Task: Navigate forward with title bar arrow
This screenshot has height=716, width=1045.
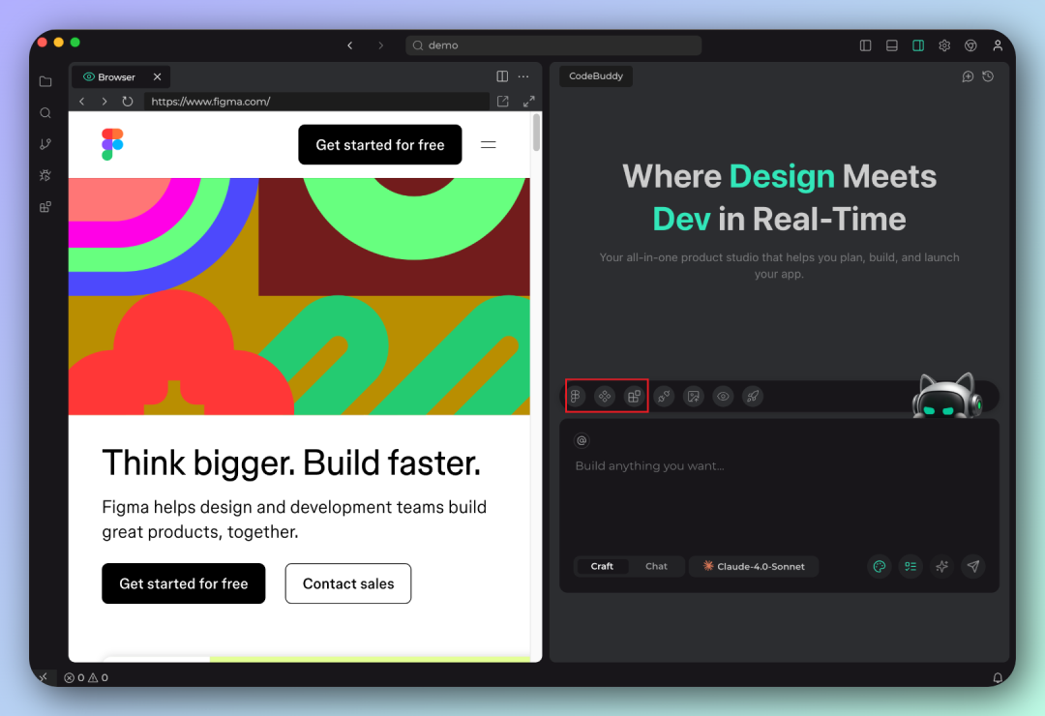Action: 380,45
